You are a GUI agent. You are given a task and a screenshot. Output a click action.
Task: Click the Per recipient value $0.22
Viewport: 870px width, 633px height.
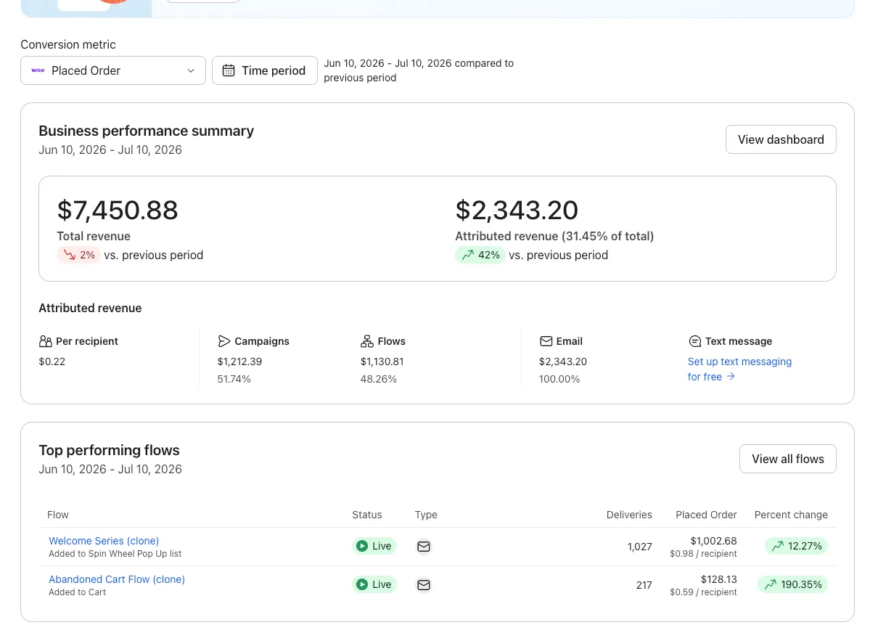52,362
